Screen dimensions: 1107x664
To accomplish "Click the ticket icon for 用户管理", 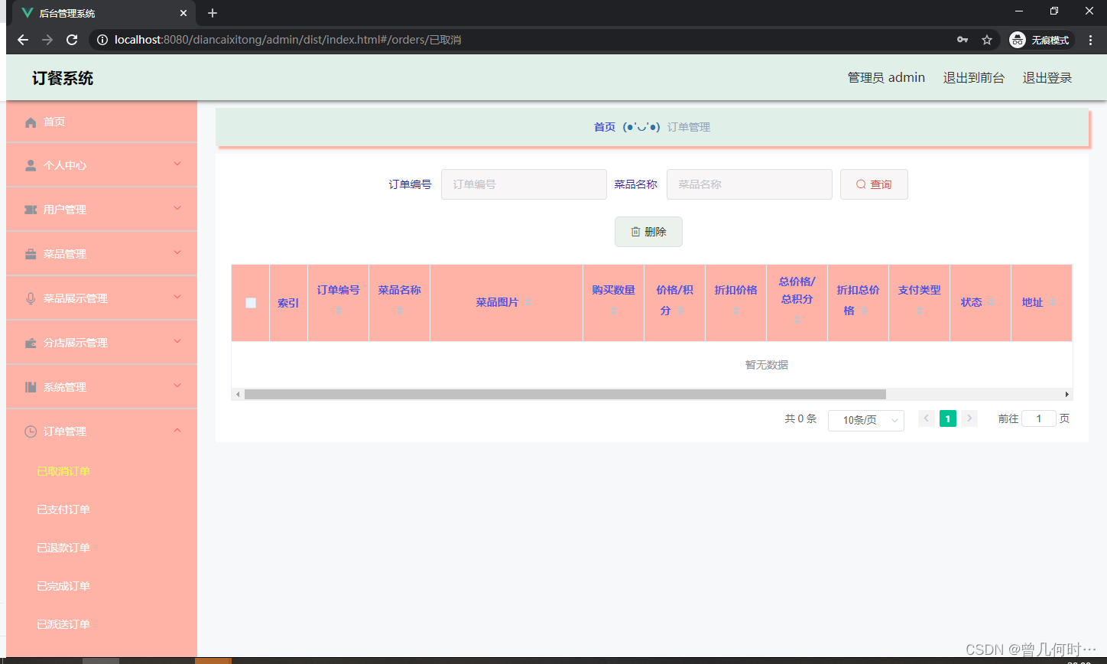I will pos(31,210).
